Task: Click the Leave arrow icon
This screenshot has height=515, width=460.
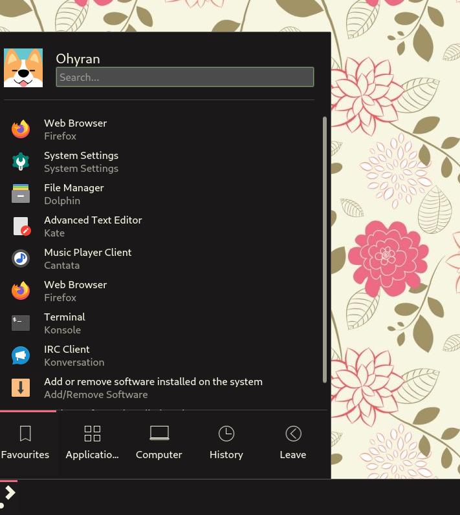Action: point(293,434)
